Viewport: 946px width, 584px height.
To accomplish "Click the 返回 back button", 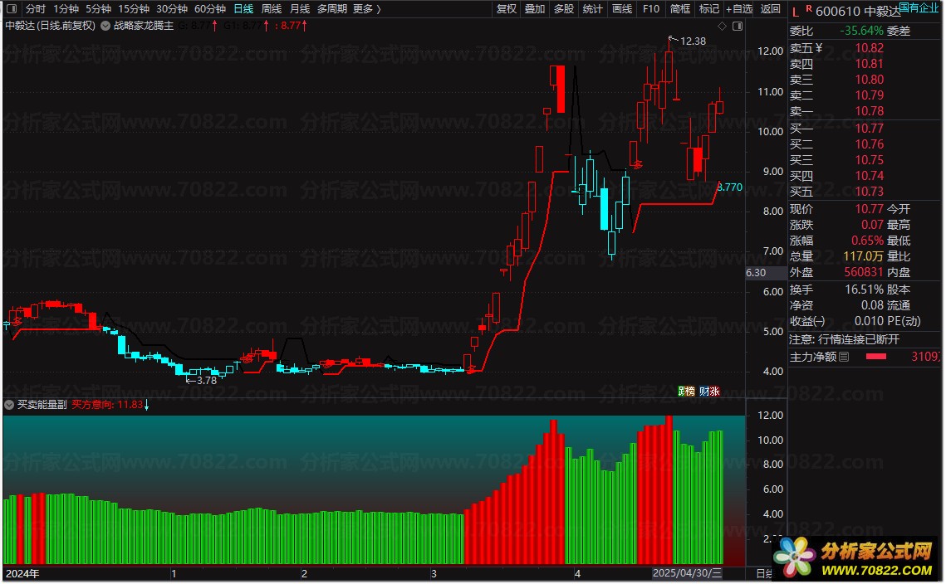I will pyautogui.click(x=771, y=8).
